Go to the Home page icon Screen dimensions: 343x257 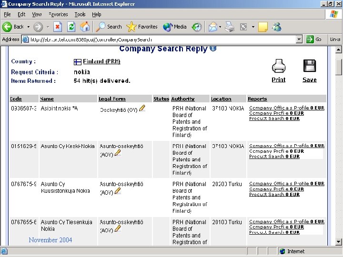[x=85, y=27]
